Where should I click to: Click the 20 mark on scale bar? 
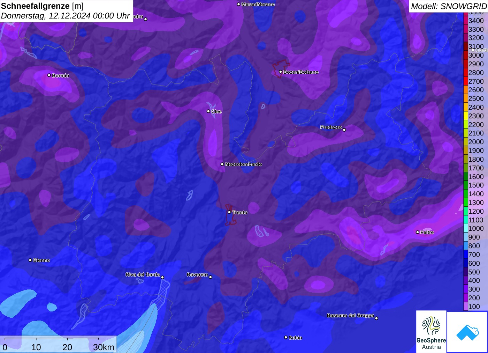[67, 347]
